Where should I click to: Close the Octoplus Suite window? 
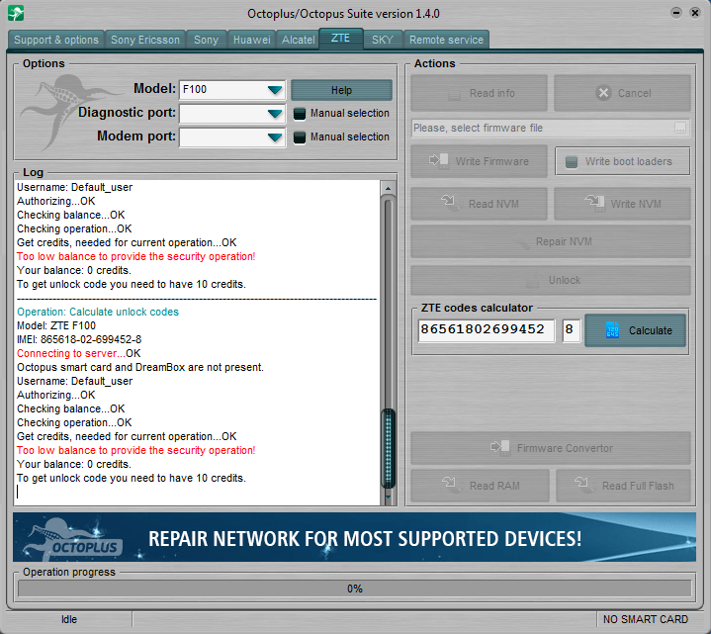[x=694, y=13]
